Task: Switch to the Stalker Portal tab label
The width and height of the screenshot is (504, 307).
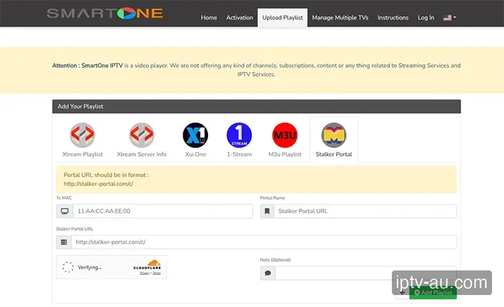Action: [334, 154]
